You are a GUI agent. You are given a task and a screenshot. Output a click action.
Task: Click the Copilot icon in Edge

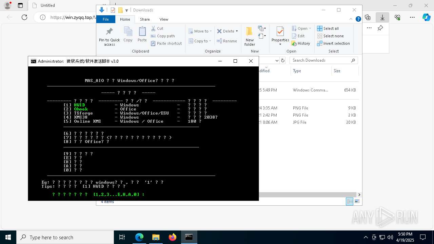coord(426,17)
